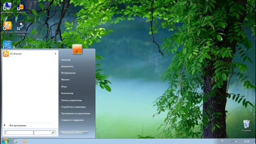
Task: Click the RU language indicator
Action: coord(222,141)
